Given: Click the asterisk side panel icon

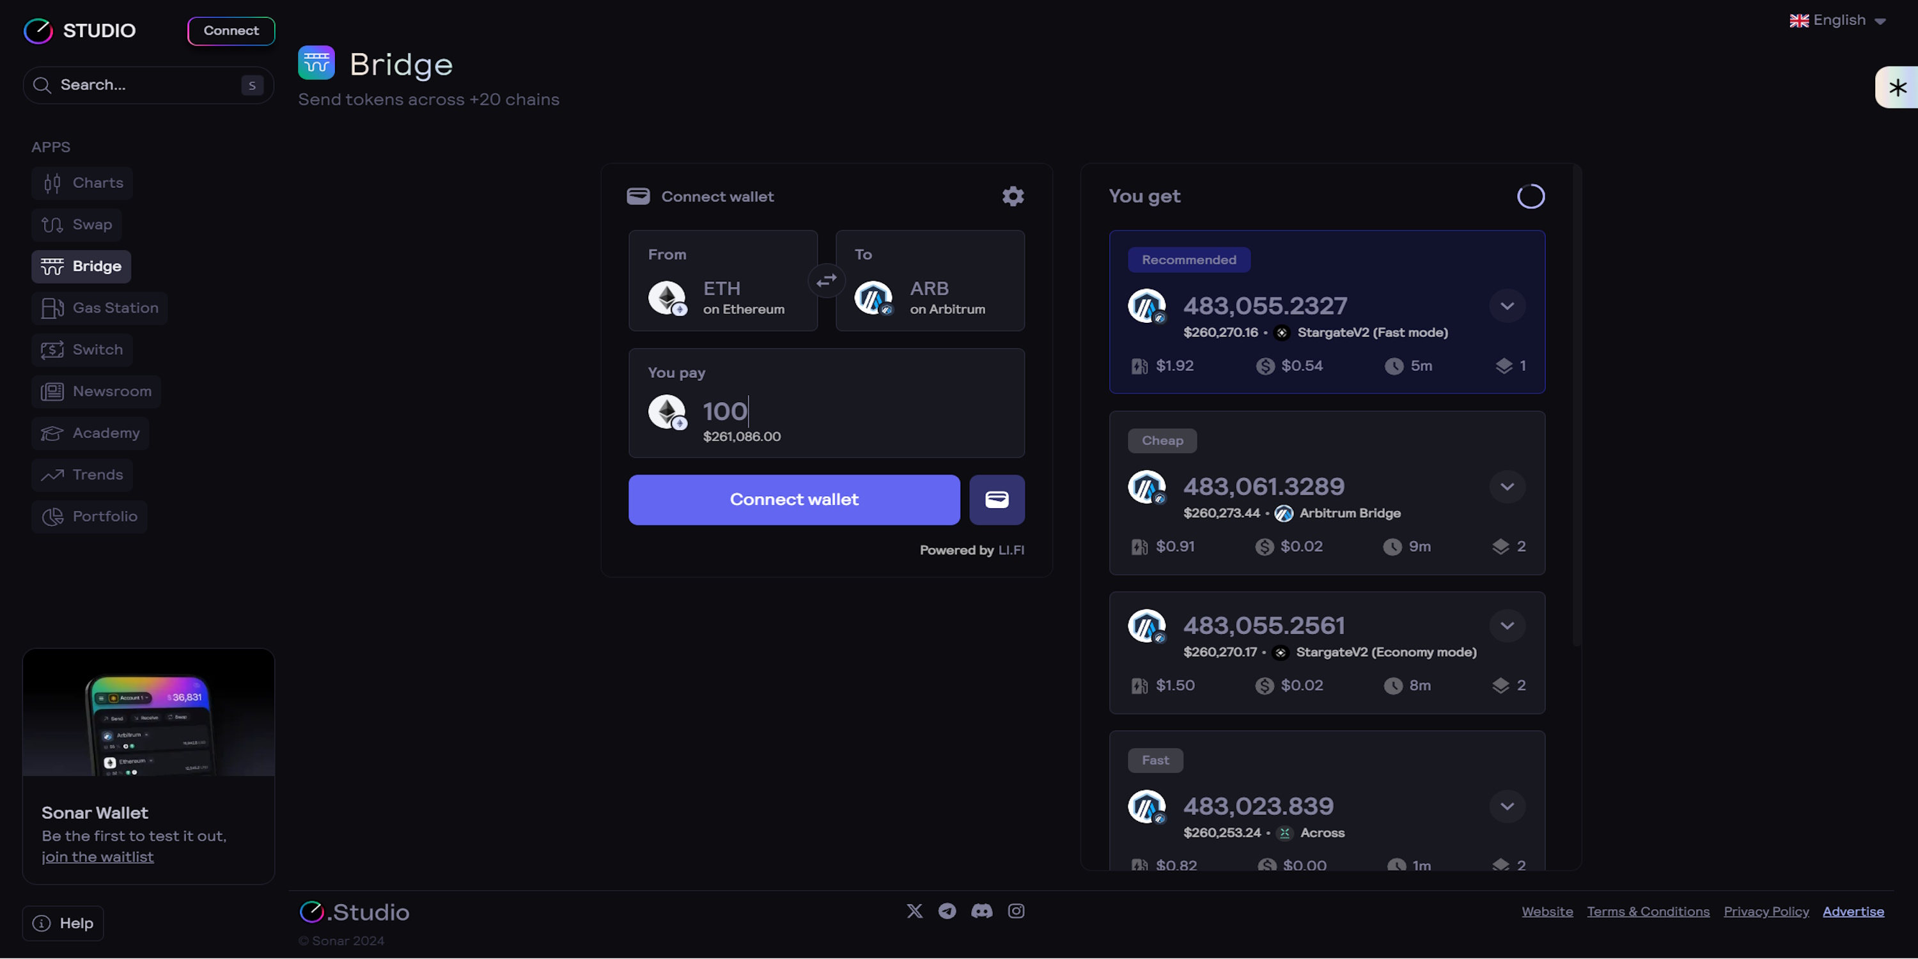Looking at the screenshot, I should coord(1897,88).
